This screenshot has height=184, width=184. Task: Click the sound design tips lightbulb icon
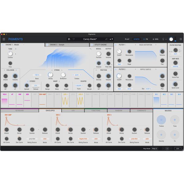[x=163, y=39]
